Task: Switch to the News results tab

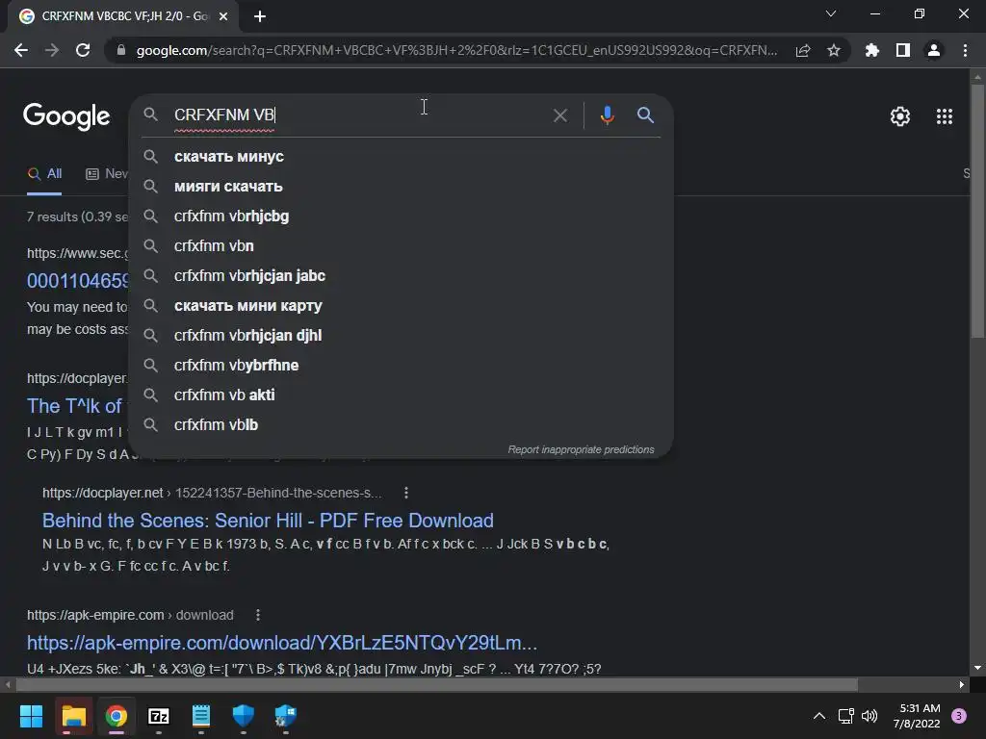Action: click(x=107, y=174)
